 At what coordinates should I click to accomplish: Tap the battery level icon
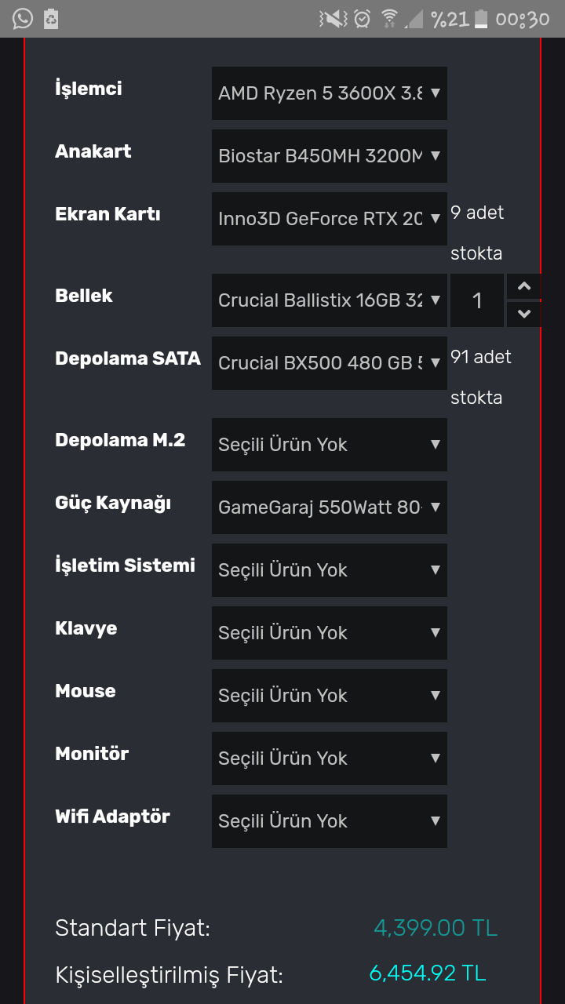(482, 18)
